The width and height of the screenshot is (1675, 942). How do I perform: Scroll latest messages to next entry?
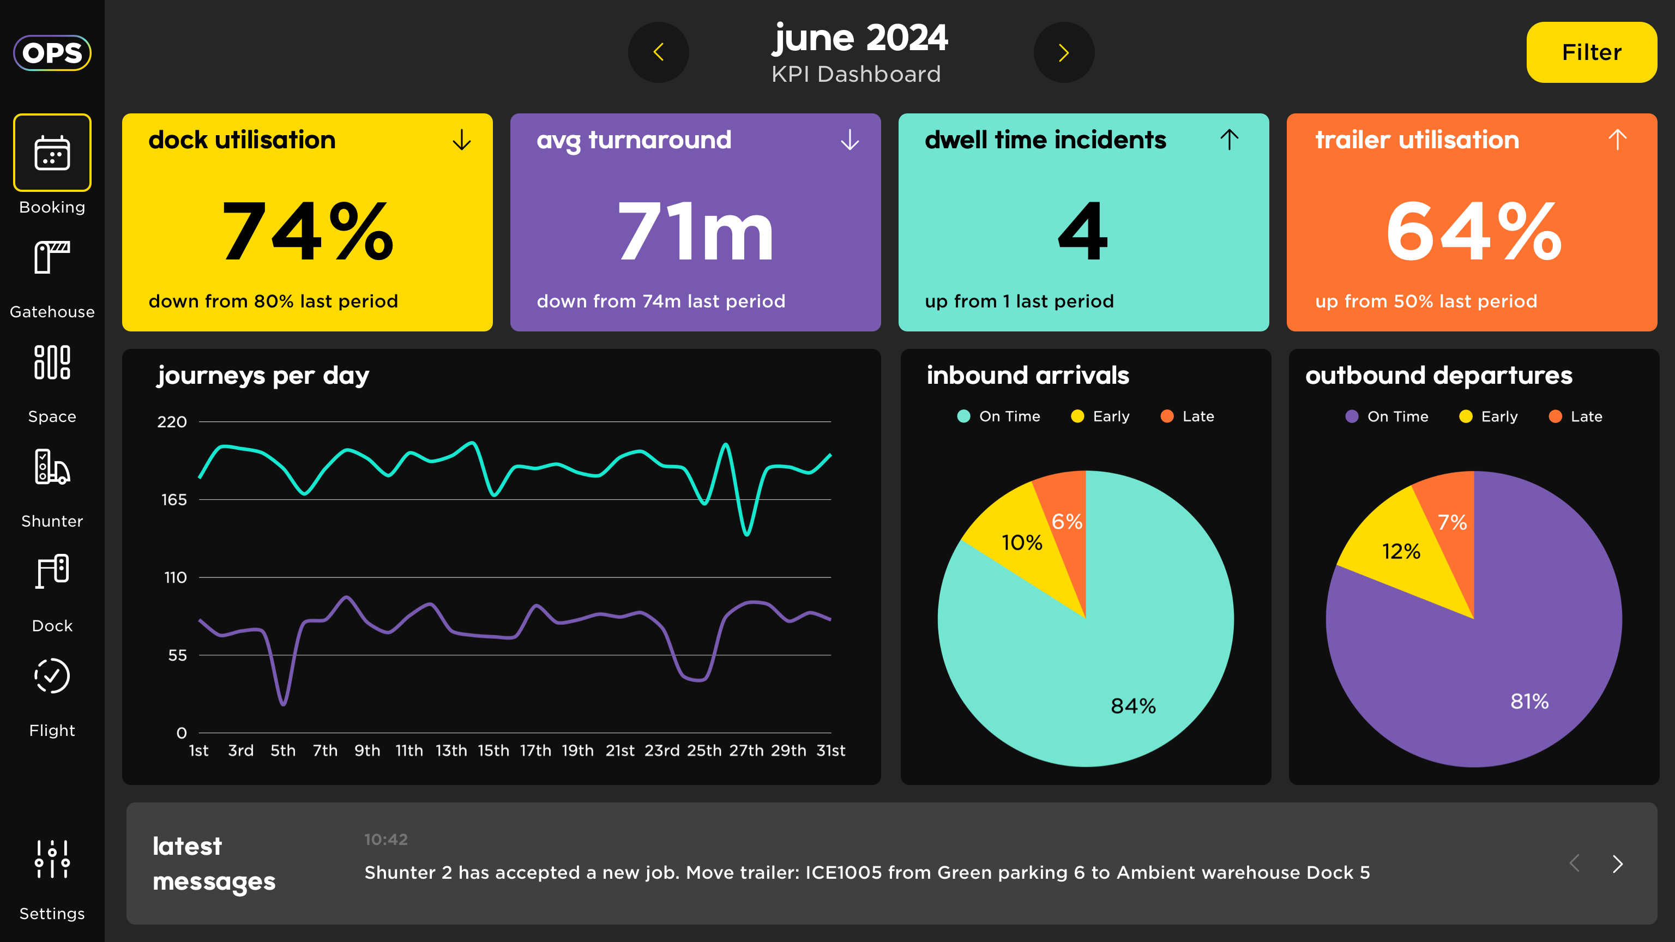(1619, 865)
